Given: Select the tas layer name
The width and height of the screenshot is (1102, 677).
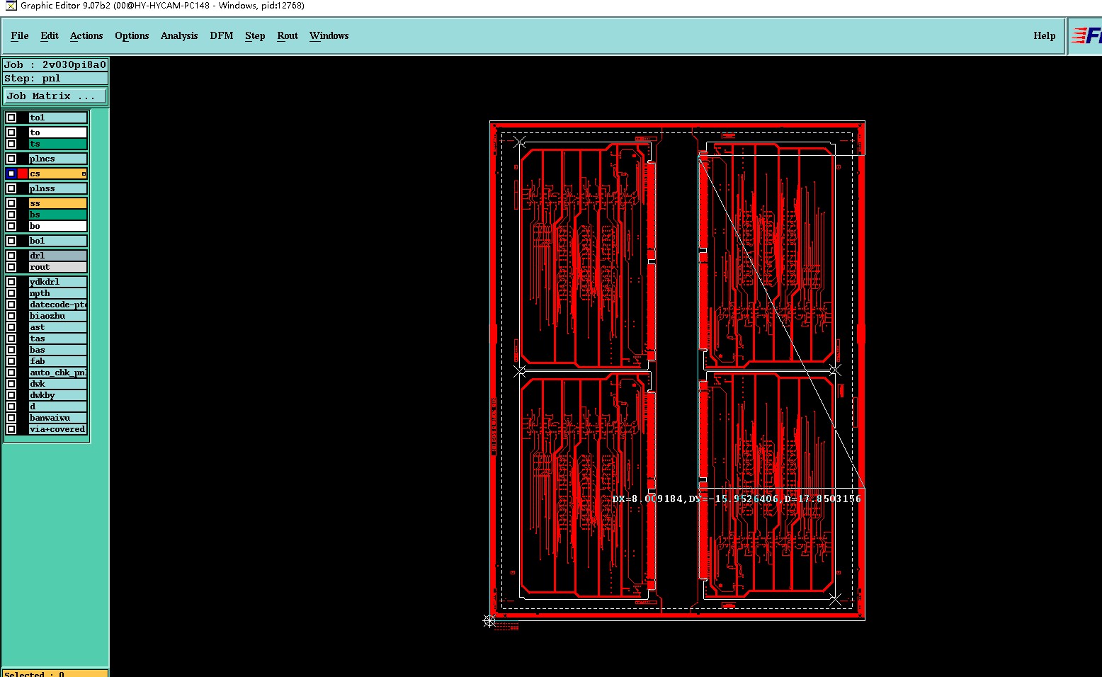Looking at the screenshot, I should tap(57, 338).
